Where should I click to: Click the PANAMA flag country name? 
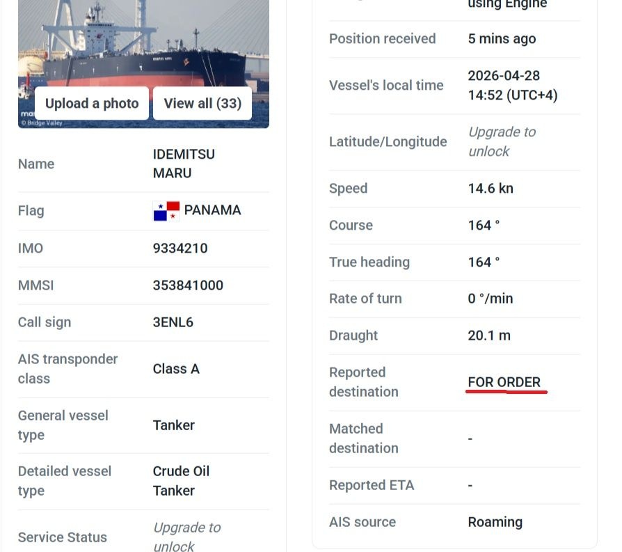click(212, 210)
